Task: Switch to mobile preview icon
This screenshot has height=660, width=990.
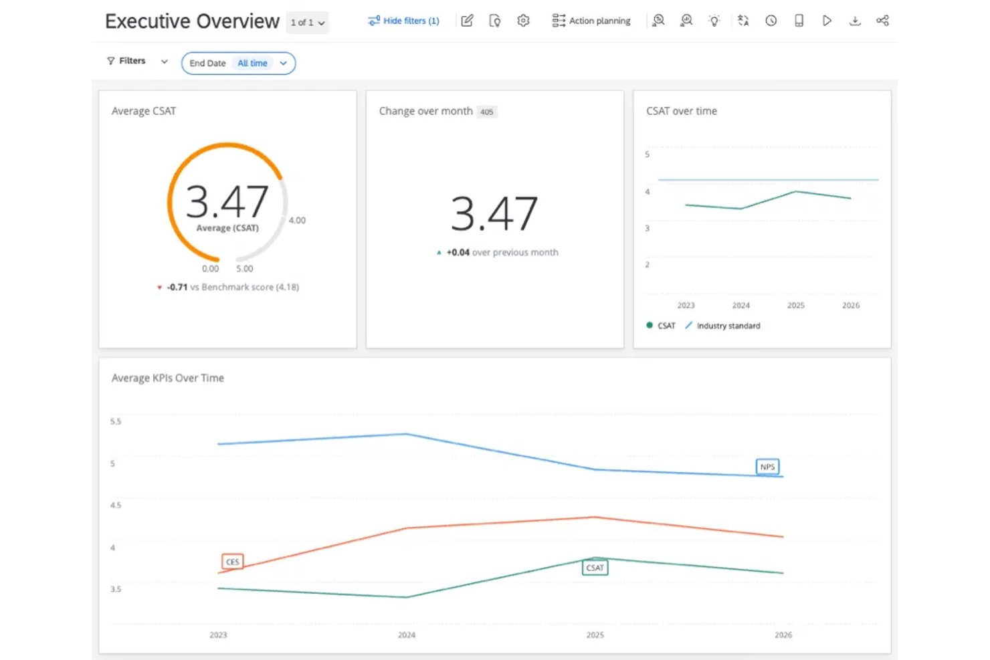Action: tap(799, 21)
